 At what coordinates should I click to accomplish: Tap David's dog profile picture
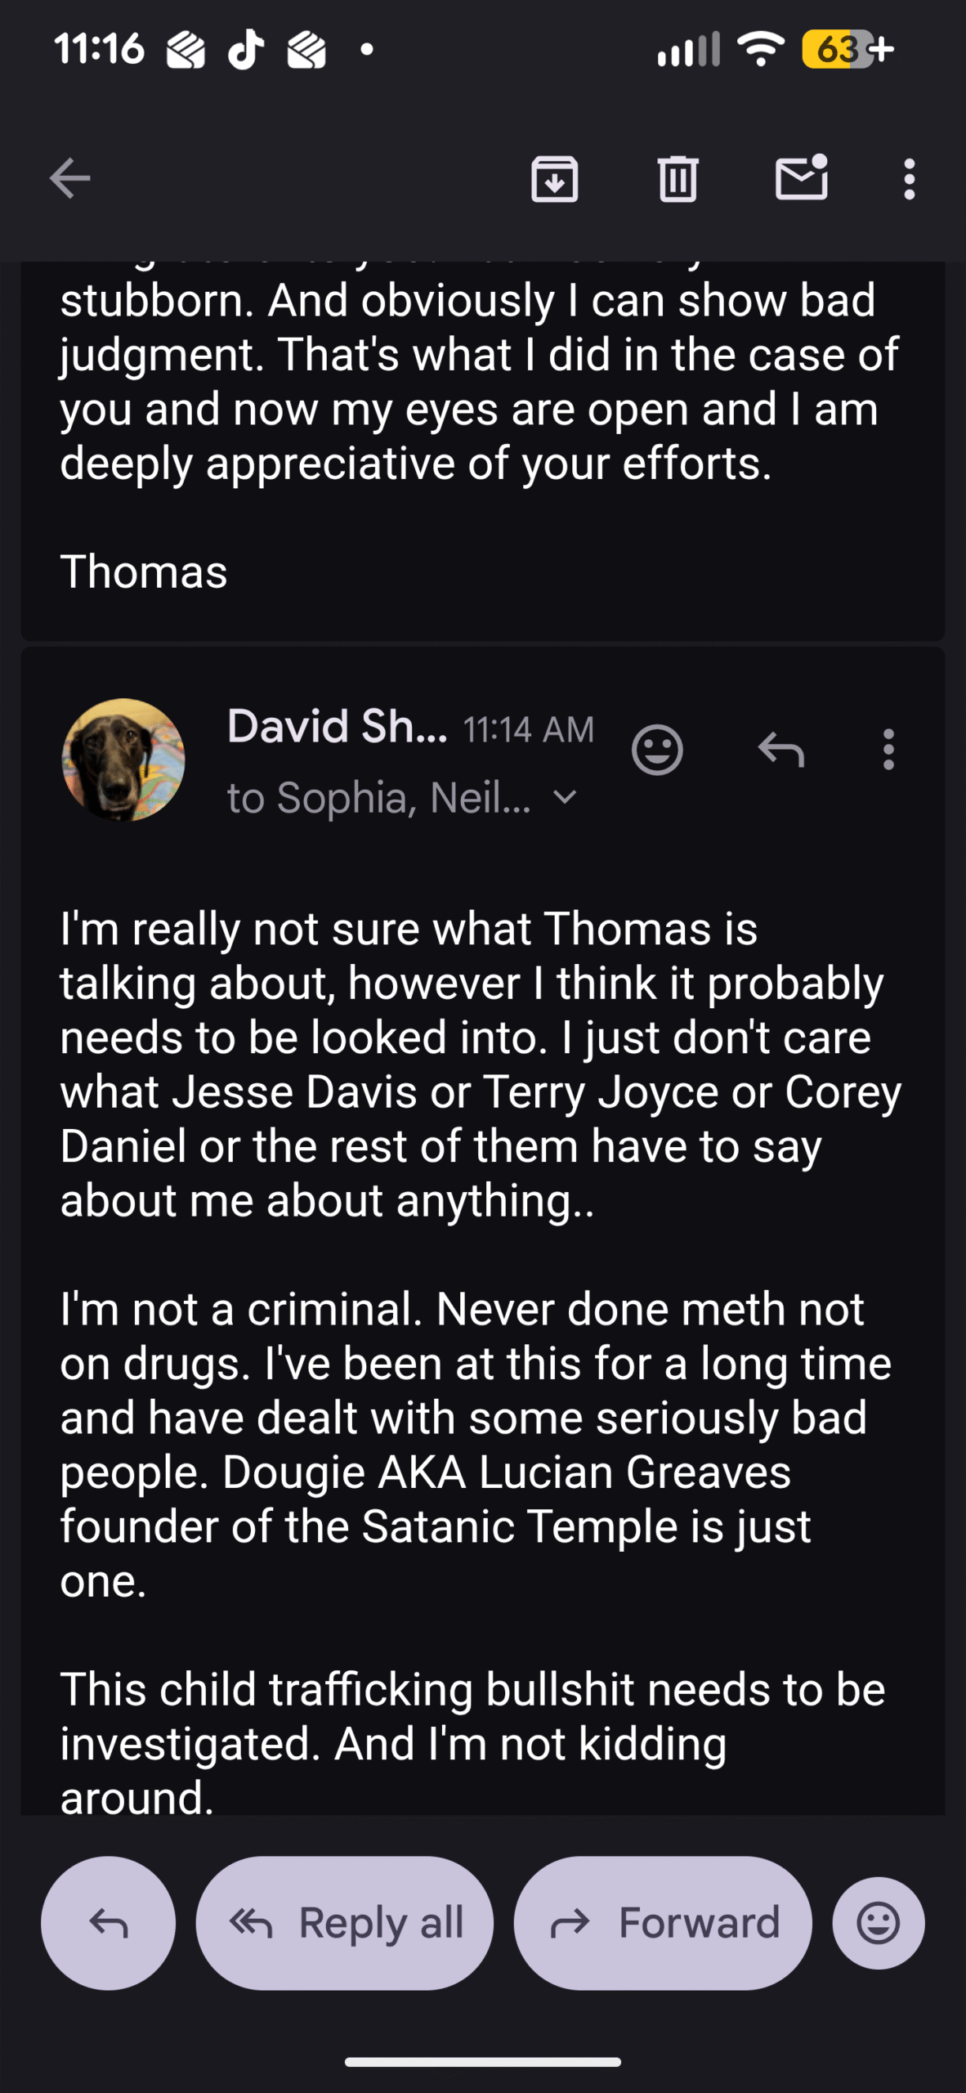pyautogui.click(x=123, y=759)
